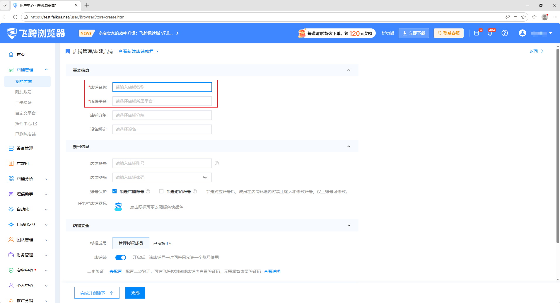The image size is (560, 303).
Task: Collapse the 基本信息 section
Action: point(349,70)
